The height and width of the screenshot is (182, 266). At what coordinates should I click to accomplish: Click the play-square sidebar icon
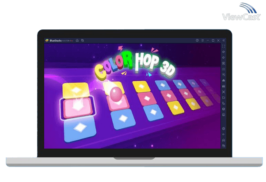224,63
